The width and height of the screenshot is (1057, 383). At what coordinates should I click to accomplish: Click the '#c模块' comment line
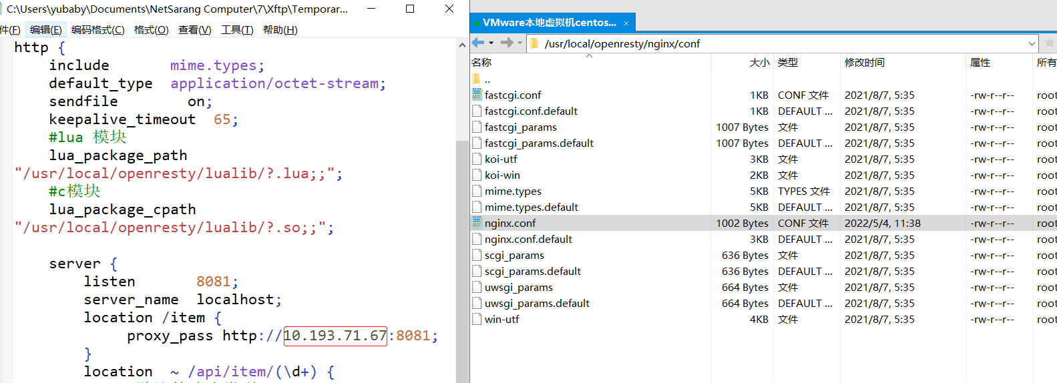click(75, 191)
